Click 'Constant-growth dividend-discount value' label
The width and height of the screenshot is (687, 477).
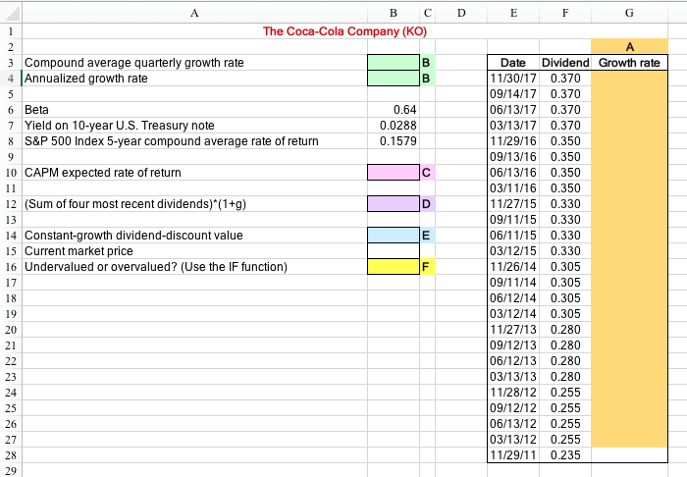[x=133, y=236]
